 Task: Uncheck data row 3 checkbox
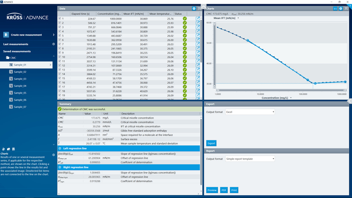[60, 27]
